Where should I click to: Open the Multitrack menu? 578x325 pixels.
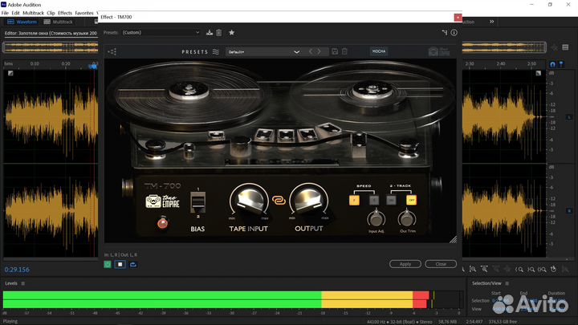click(x=33, y=13)
